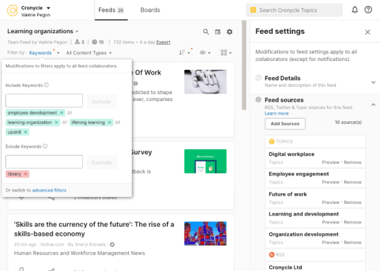This screenshot has width=380, height=271.
Task: Remove the 'lifelong learning' keyword tag
Action: pos(109,123)
